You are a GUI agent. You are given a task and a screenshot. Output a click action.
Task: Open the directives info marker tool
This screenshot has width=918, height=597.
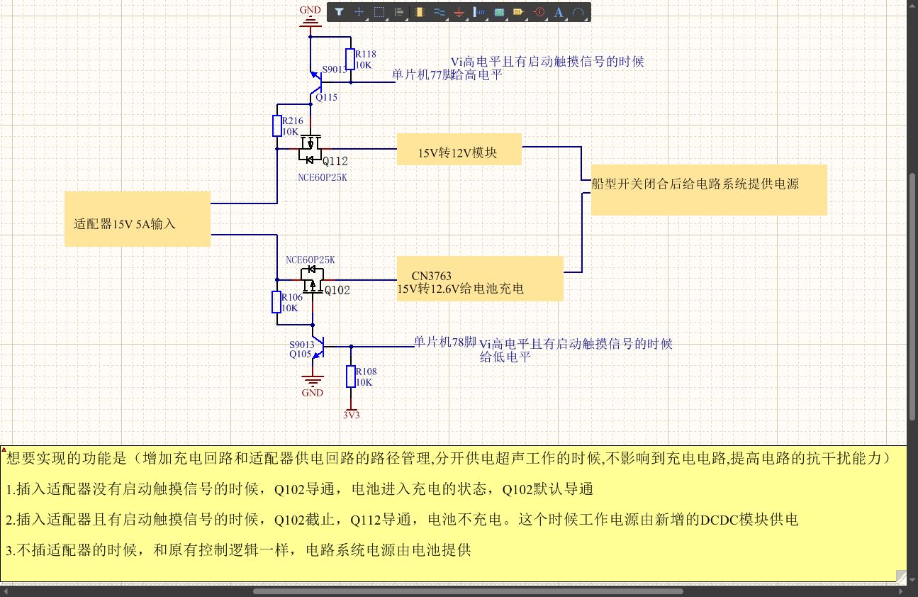pyautogui.click(x=539, y=12)
